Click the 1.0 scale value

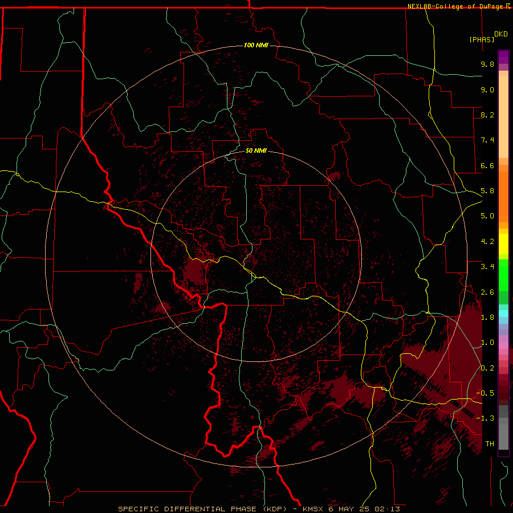coord(487,343)
